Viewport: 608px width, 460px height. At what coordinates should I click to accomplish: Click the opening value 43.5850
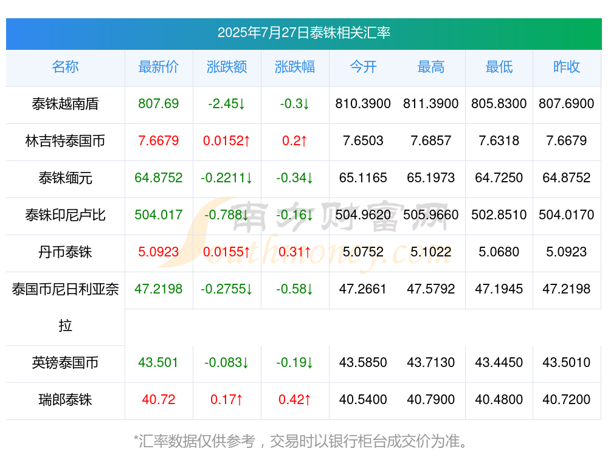point(363,363)
